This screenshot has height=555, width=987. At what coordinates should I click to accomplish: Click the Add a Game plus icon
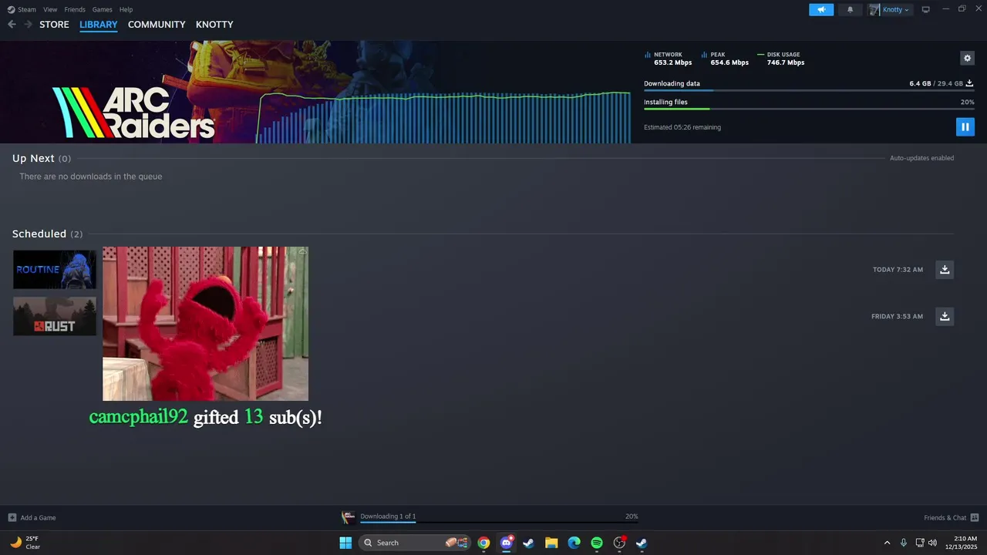click(12, 518)
